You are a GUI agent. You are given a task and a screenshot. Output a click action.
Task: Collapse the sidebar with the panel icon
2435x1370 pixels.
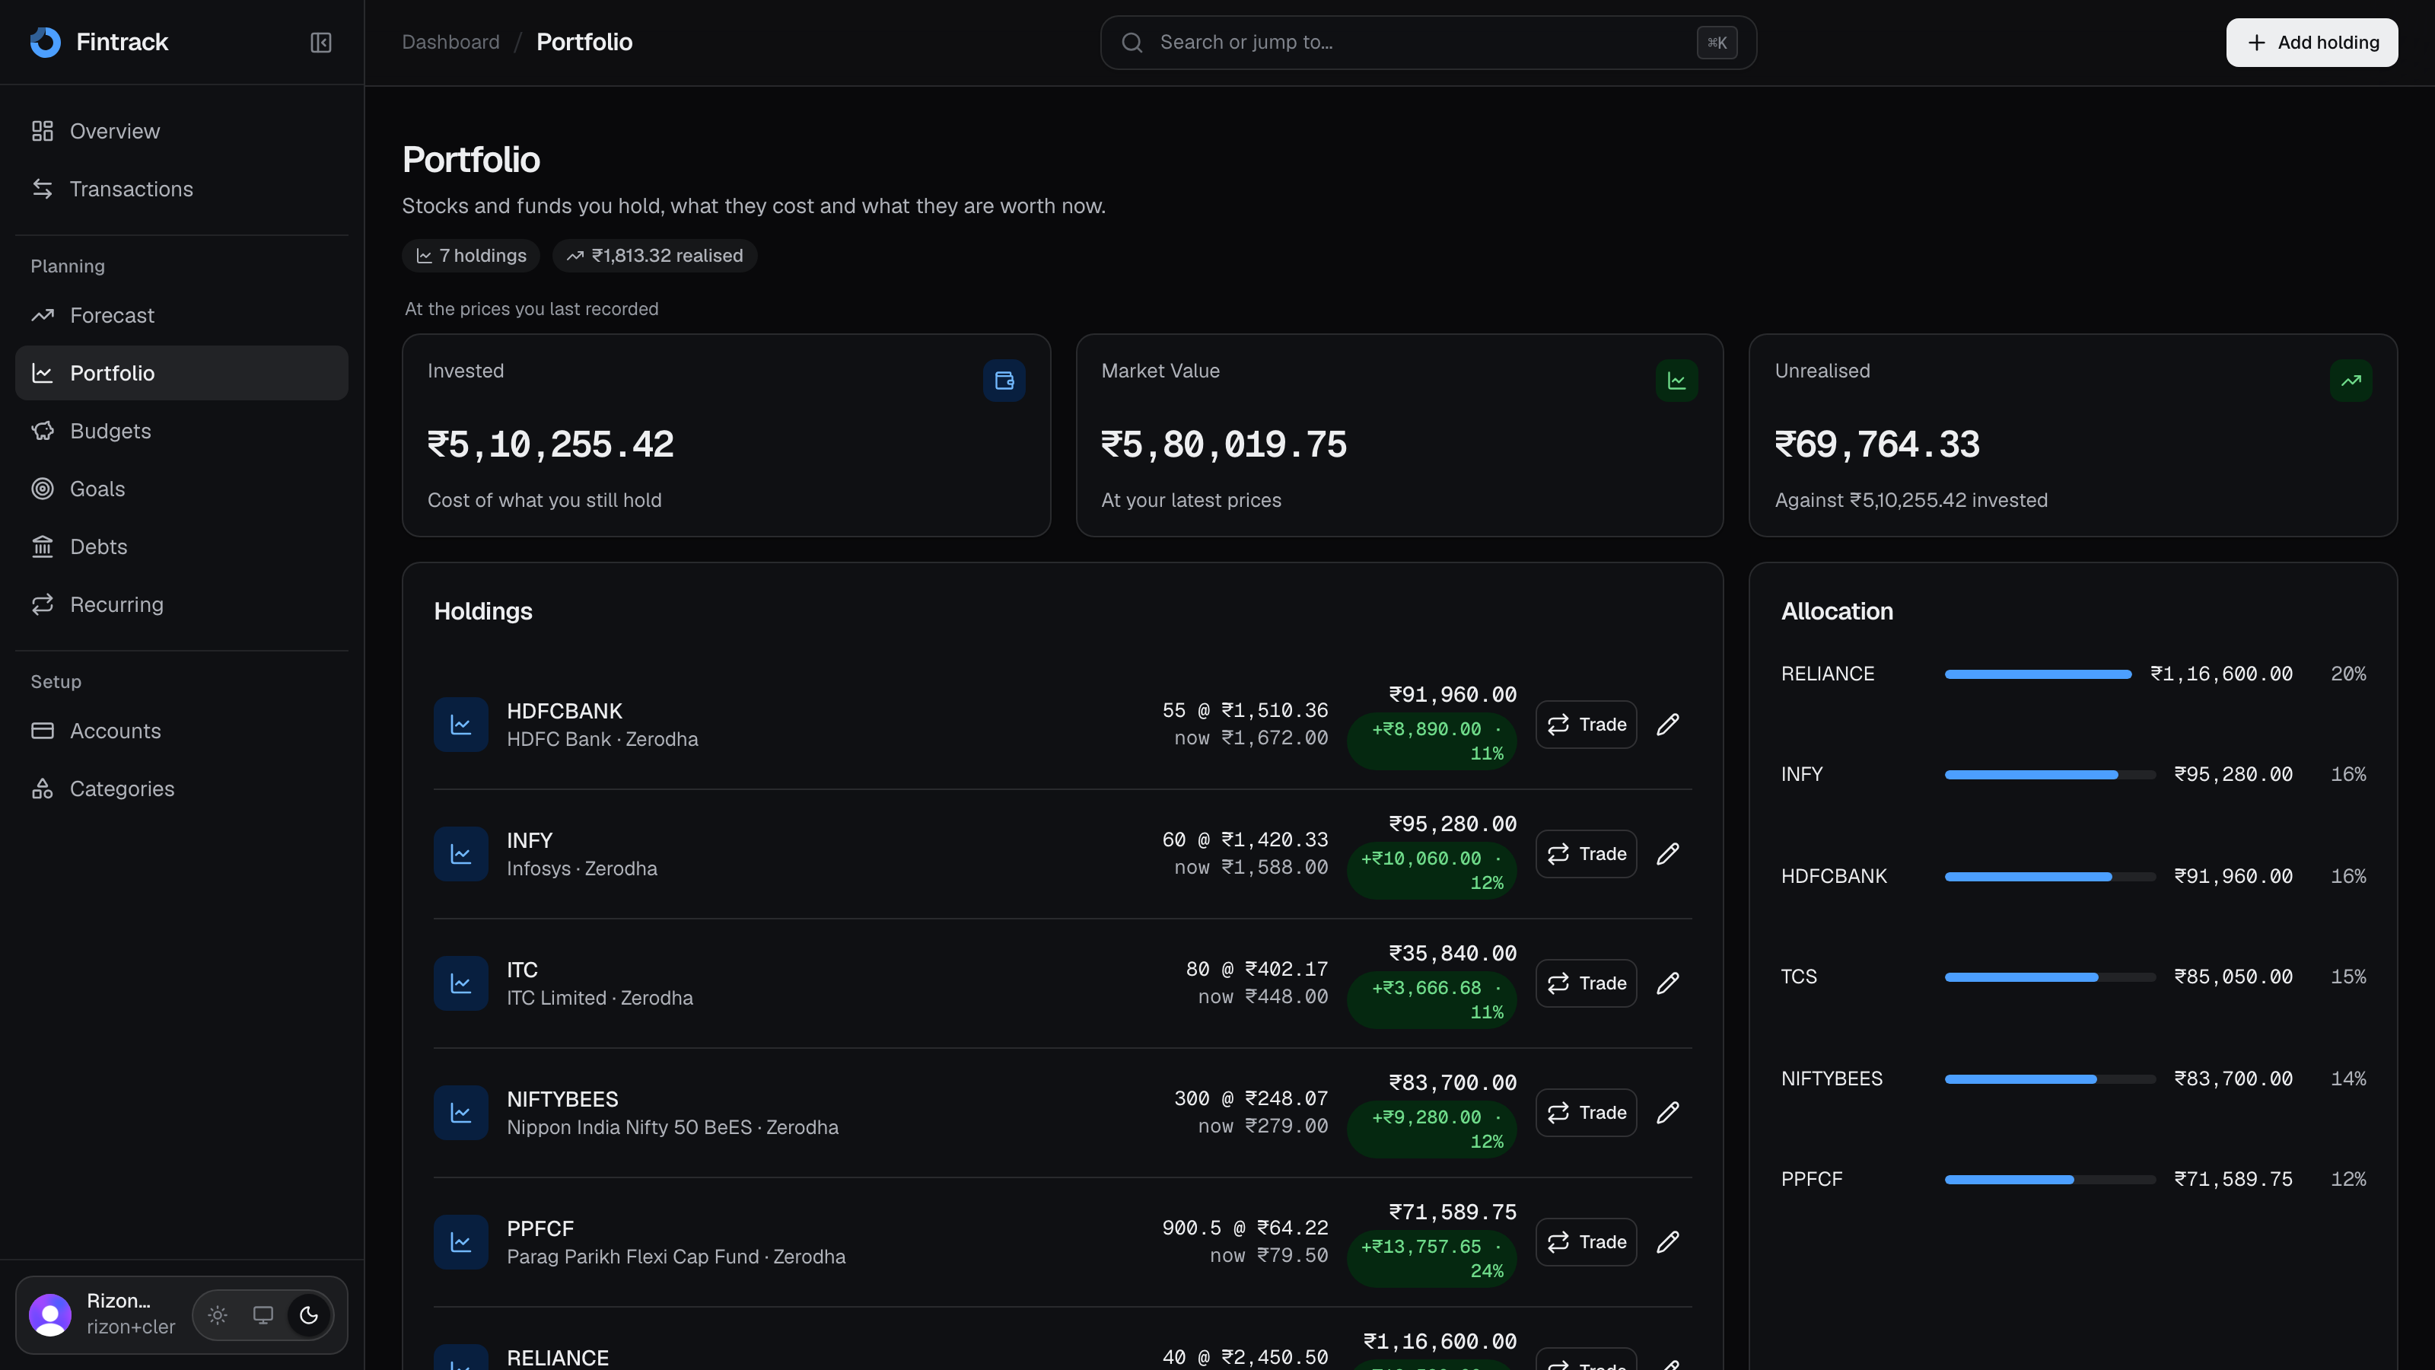(320, 43)
